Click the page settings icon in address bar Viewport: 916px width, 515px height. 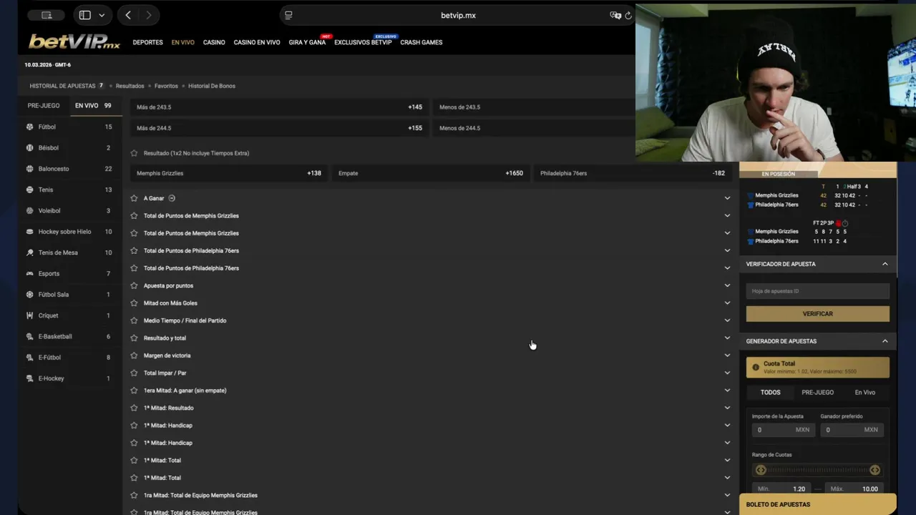288,15
